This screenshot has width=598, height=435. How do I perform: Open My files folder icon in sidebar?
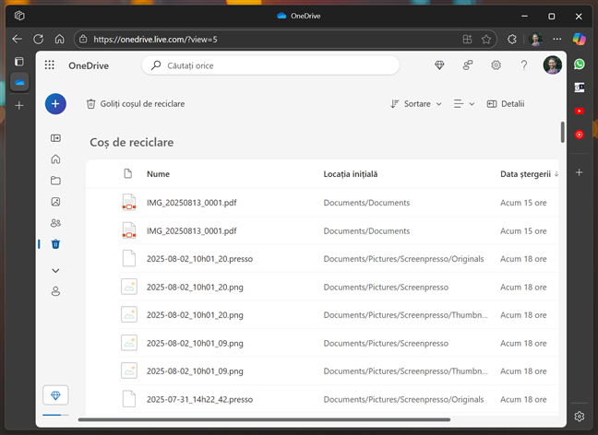[x=55, y=181]
